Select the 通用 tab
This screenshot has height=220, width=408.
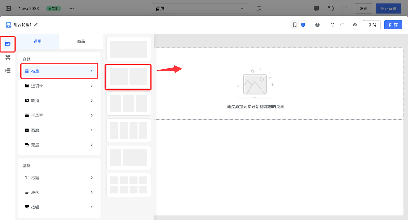point(37,41)
